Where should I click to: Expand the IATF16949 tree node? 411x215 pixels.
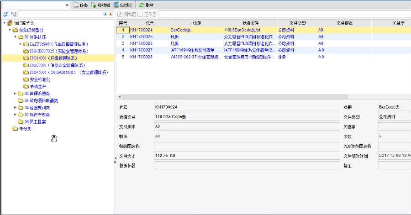pos(21,44)
